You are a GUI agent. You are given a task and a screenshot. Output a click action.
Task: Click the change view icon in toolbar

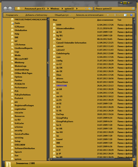click(x=116, y=15)
